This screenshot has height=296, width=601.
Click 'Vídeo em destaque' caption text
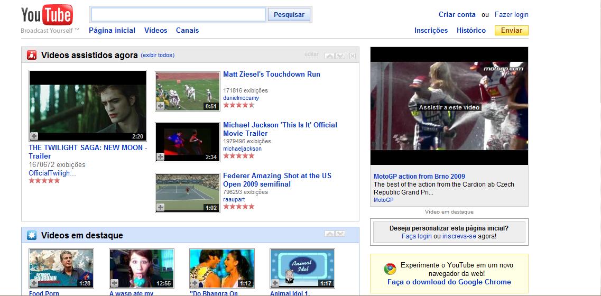click(449, 211)
